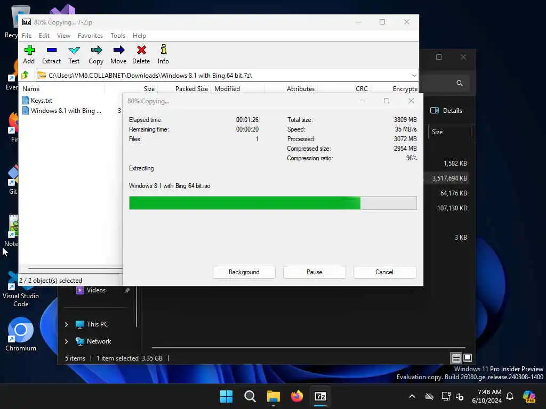Open the Chromium desktop shortcut
The height and width of the screenshot is (409, 546).
(x=21, y=334)
